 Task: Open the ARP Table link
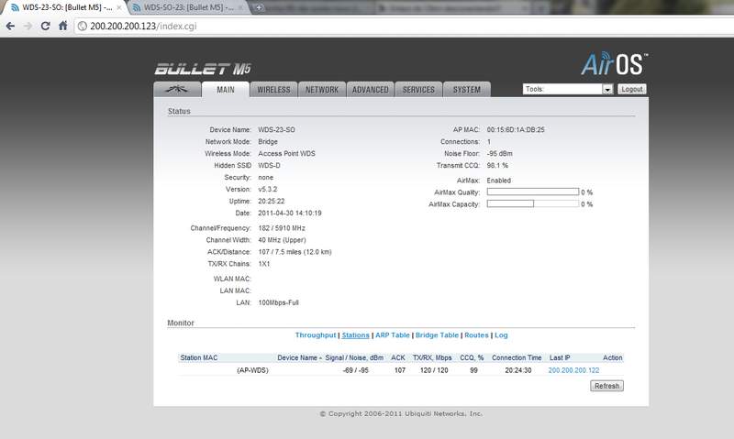point(393,335)
